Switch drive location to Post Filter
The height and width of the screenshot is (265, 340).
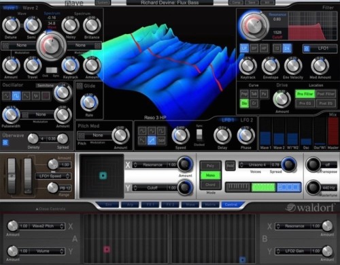326,94
